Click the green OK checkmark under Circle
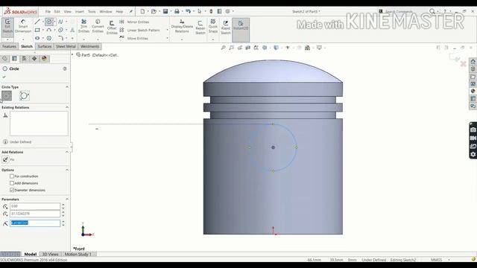The image size is (477, 268). click(4, 77)
